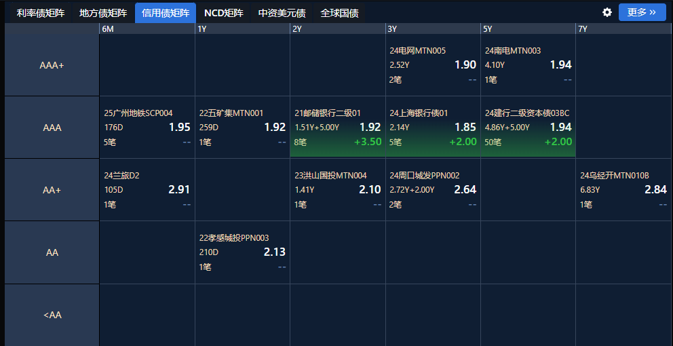Viewport: 673px width, 346px height.
Task: Select the 3Y column header
Action: click(433, 28)
